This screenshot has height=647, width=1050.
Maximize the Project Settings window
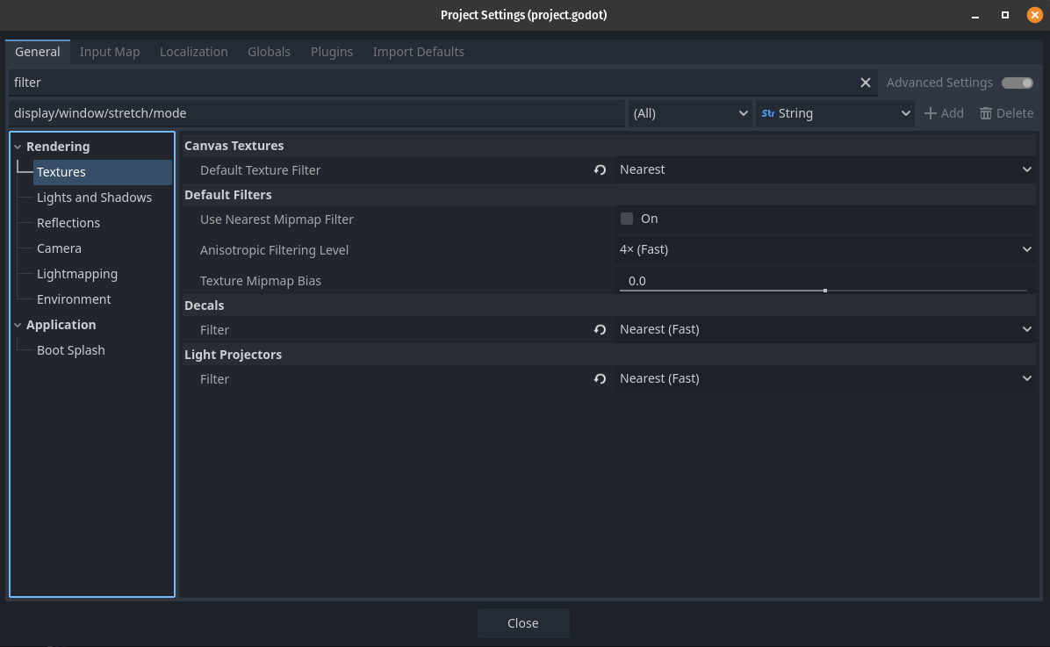tap(1004, 15)
